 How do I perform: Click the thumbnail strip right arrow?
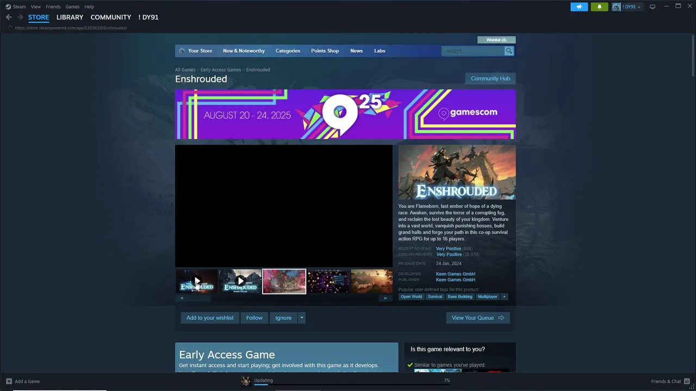(386, 298)
